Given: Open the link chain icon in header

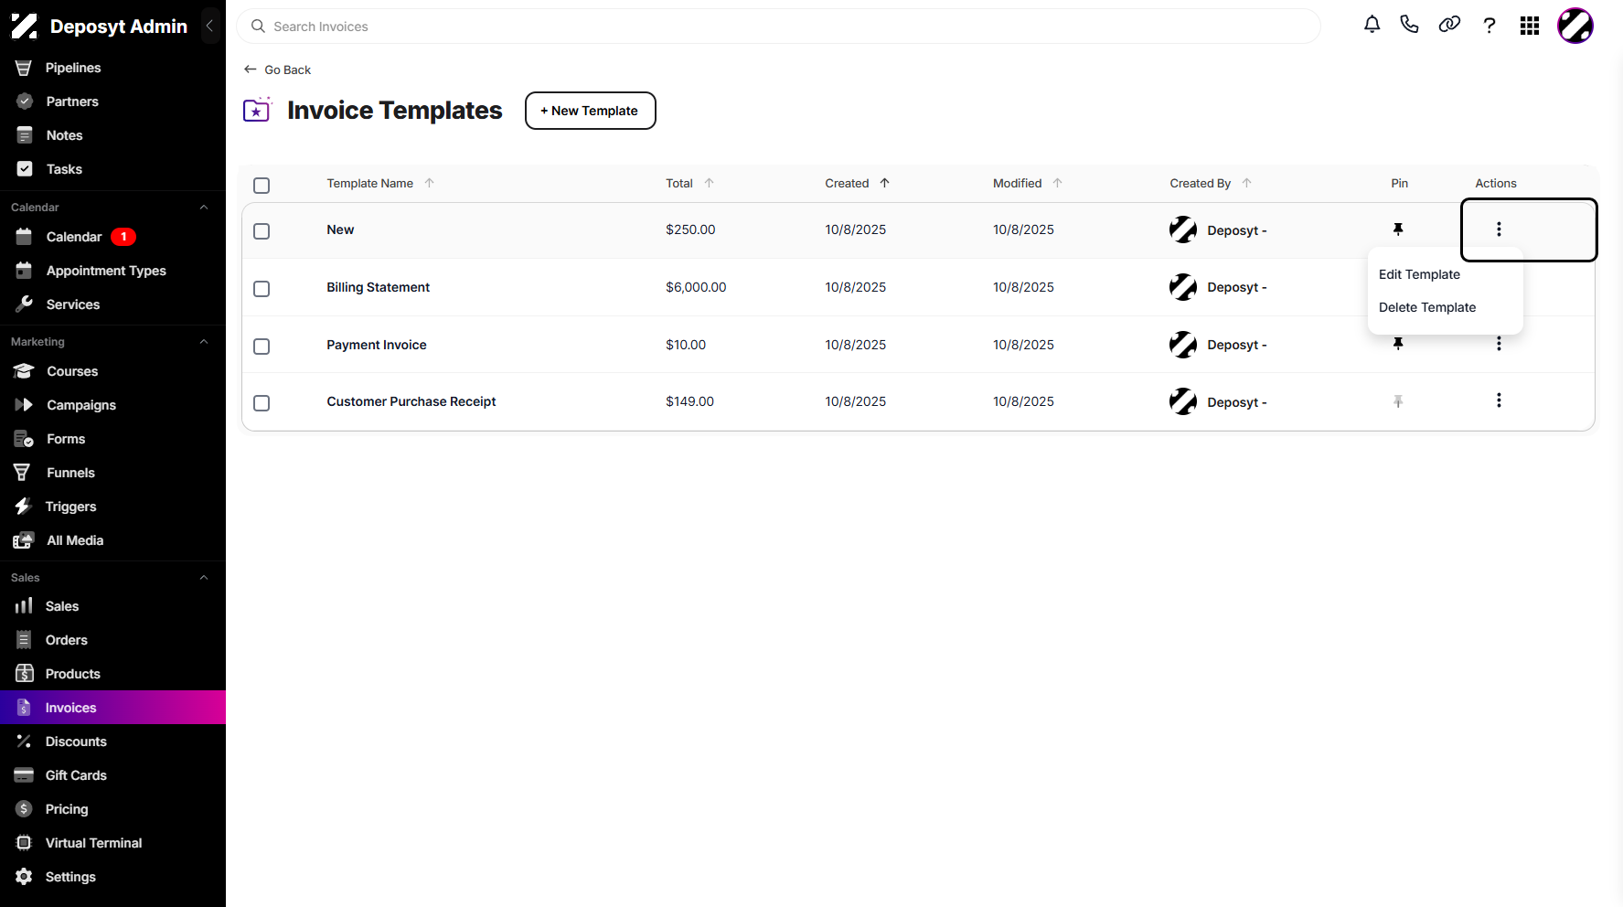Looking at the screenshot, I should [1449, 25].
